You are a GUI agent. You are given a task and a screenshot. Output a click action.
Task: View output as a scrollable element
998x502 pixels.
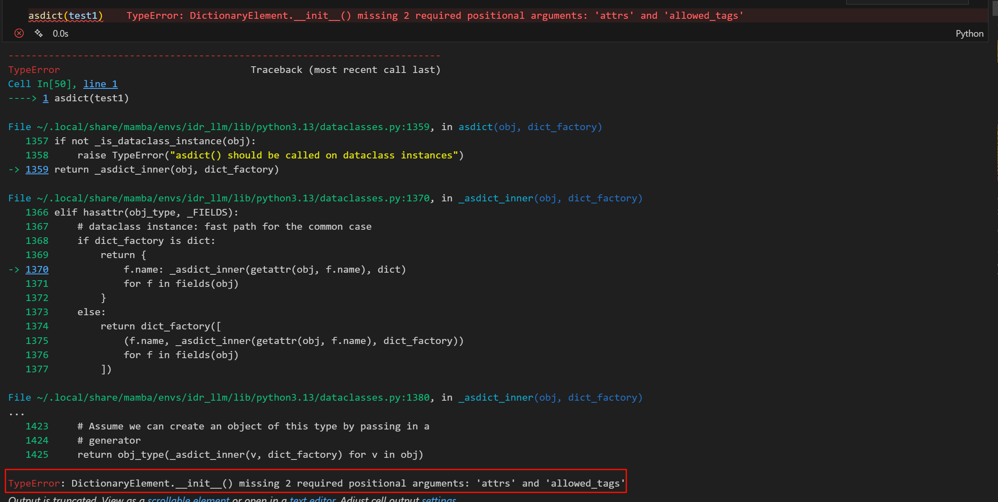click(188, 499)
